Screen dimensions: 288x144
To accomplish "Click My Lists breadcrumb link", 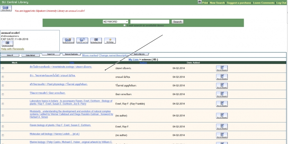I will 134,60.
